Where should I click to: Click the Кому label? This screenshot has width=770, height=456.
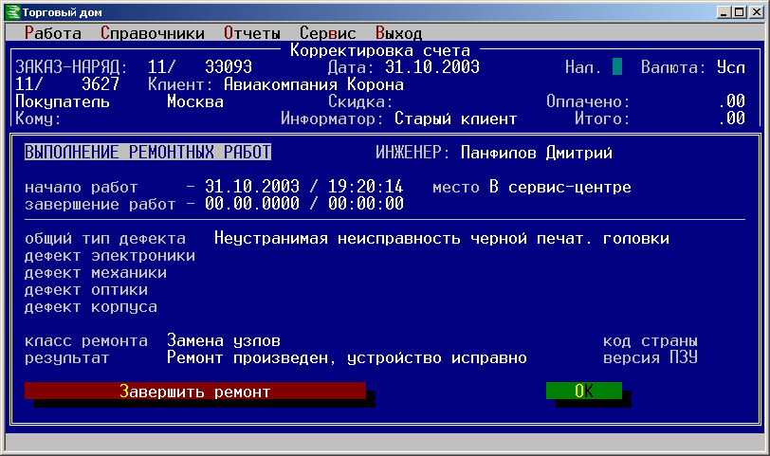point(38,119)
